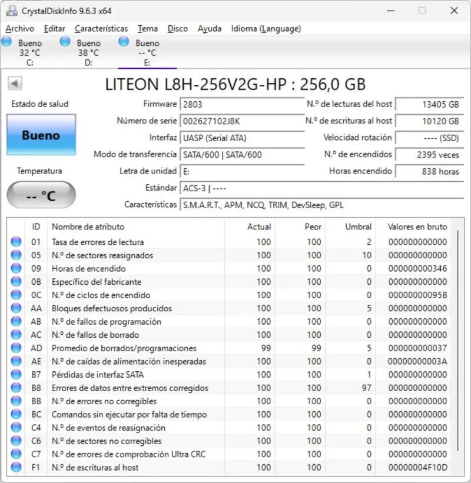This screenshot has width=471, height=483.
Task: Click status icon for attribute B7 row
Action: click(16, 374)
